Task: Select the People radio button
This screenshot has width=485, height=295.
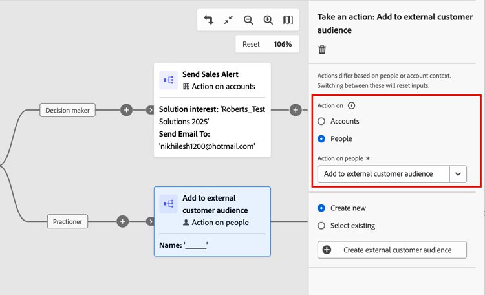Action: [x=321, y=138]
